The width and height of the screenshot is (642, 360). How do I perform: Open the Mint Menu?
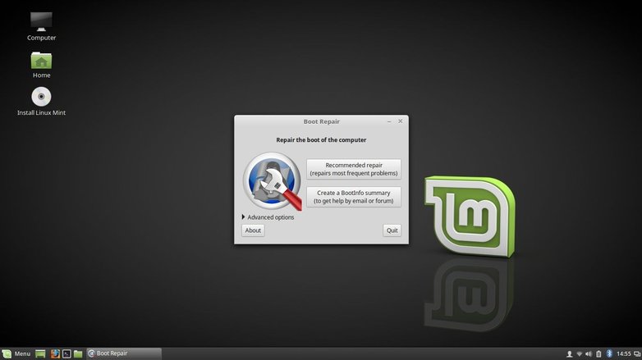(16, 353)
